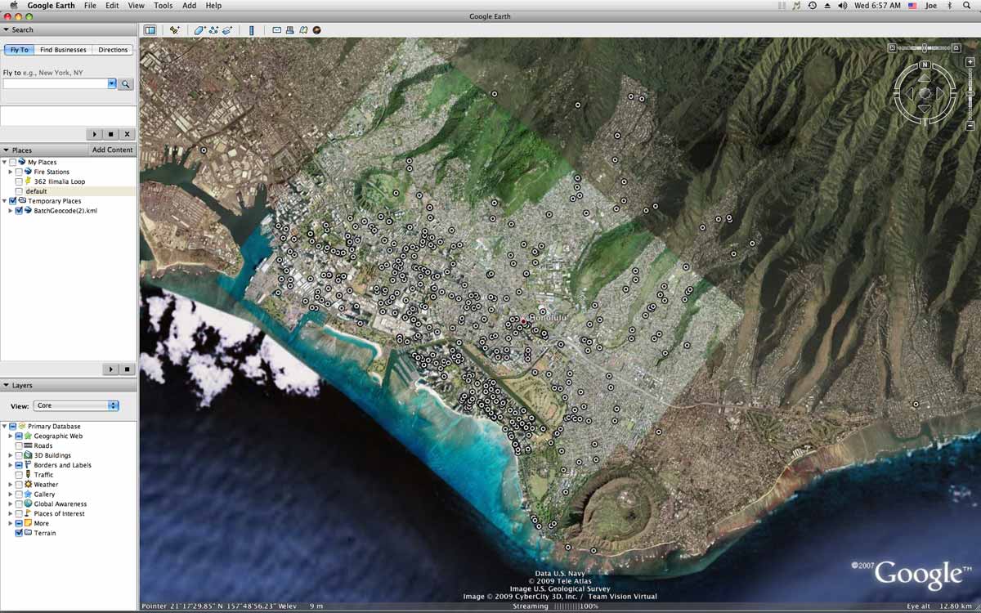Click the zoom out minus button
Screen dimensions: 981x613
(x=970, y=126)
